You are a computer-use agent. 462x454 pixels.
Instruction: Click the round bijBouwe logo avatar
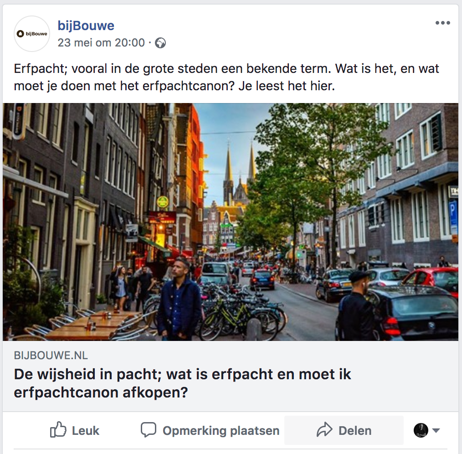pyautogui.click(x=32, y=34)
